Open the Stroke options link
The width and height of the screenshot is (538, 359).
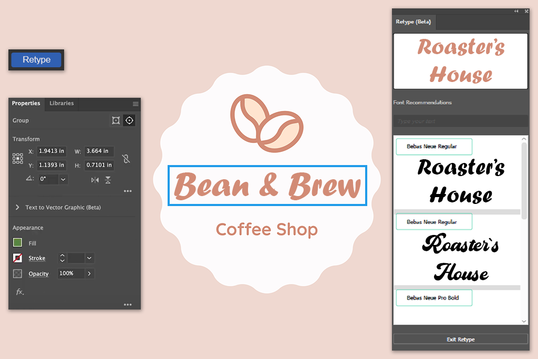pyautogui.click(x=37, y=258)
